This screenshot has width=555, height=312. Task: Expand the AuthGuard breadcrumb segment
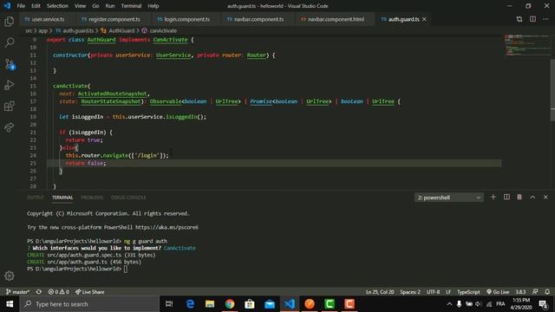[x=118, y=31]
